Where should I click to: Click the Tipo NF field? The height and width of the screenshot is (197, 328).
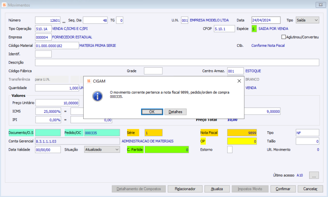pos(307,133)
